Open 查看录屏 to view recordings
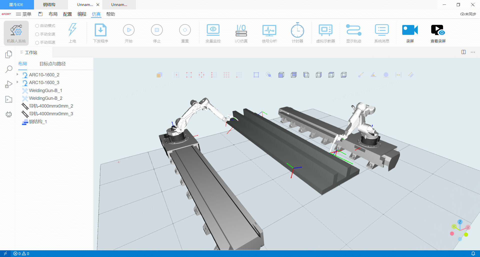Viewport: 480px width, 257px height. 438,33
